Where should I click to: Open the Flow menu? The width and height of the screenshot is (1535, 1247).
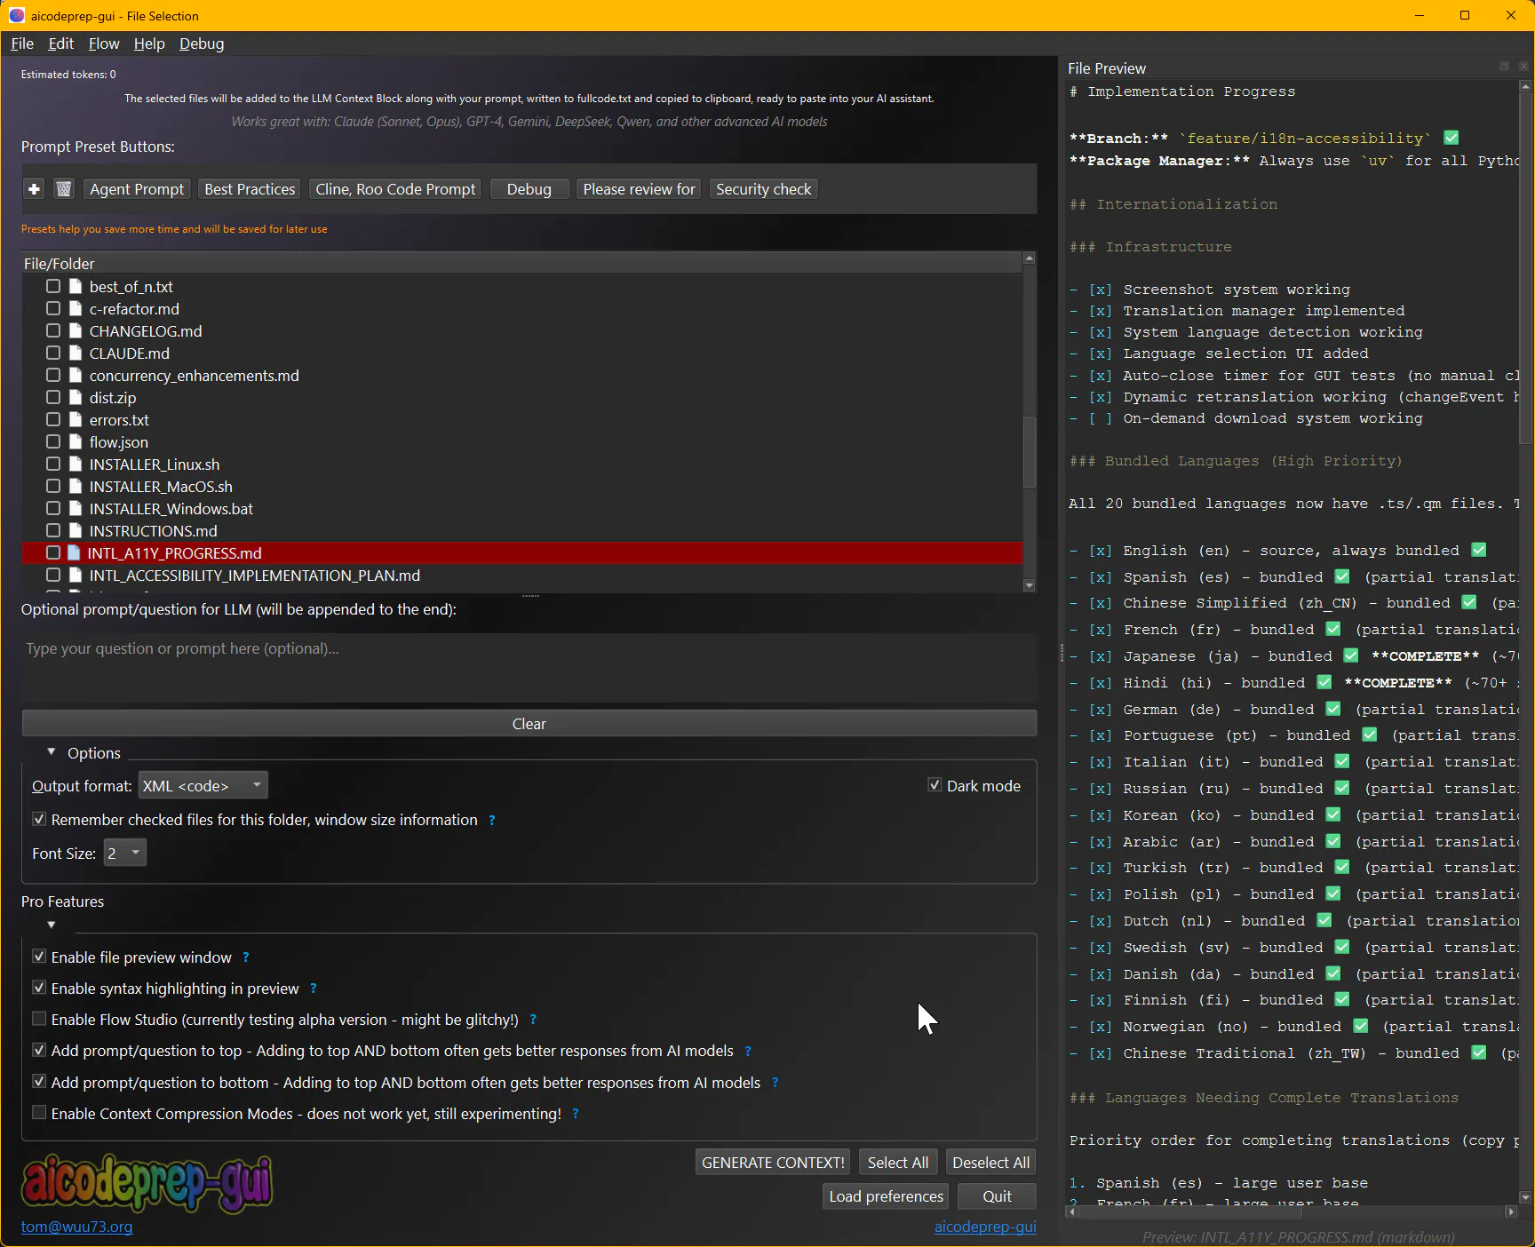tap(104, 44)
